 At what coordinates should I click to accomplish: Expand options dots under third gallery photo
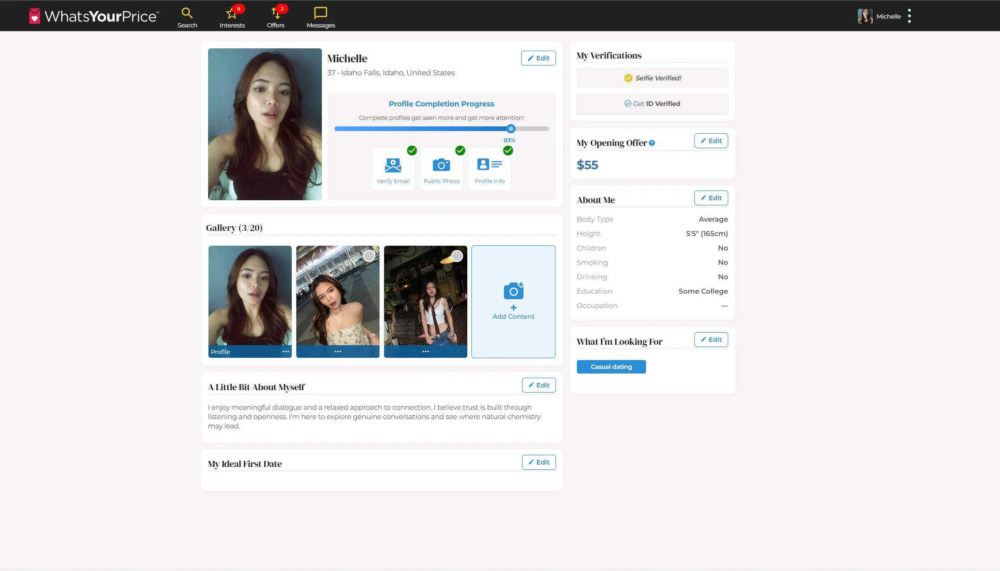pyautogui.click(x=425, y=352)
